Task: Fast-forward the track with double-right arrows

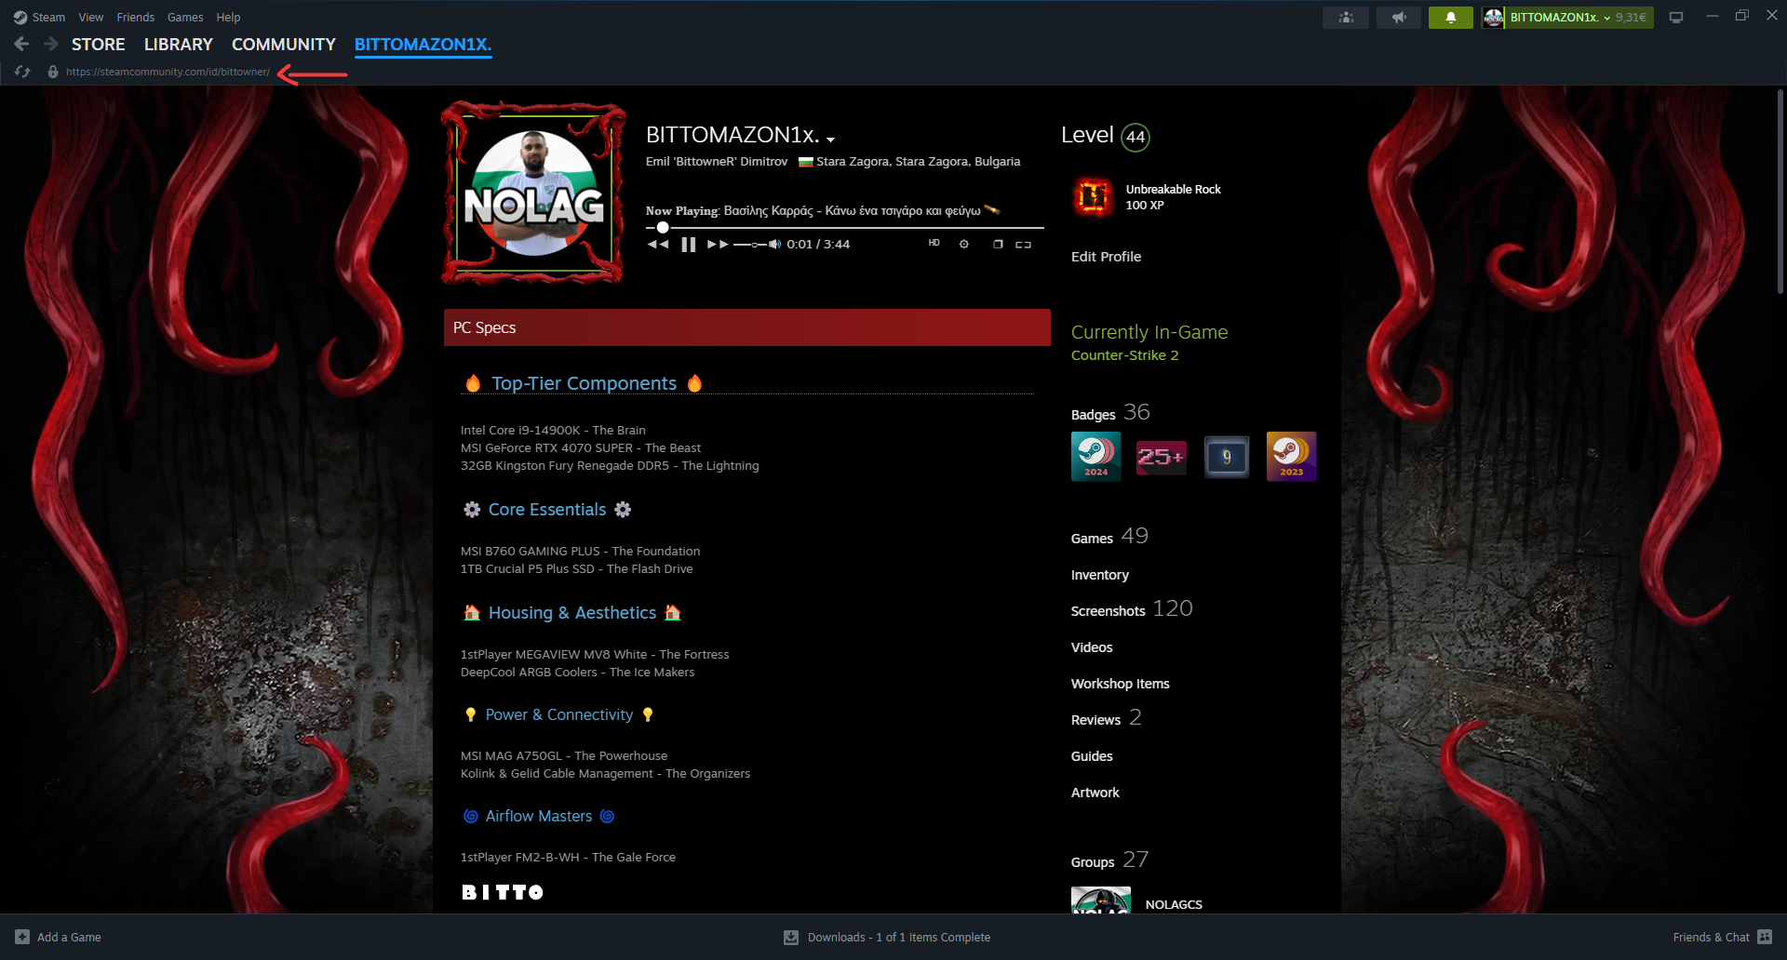Action: coord(718,244)
